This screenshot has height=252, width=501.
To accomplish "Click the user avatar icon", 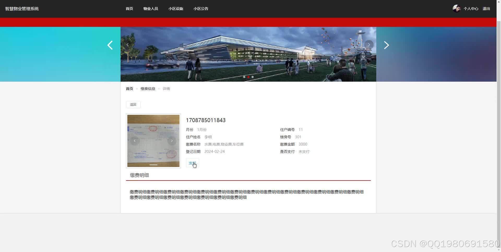I will [x=456, y=8].
